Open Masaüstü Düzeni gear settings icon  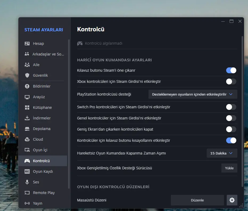[232, 200]
